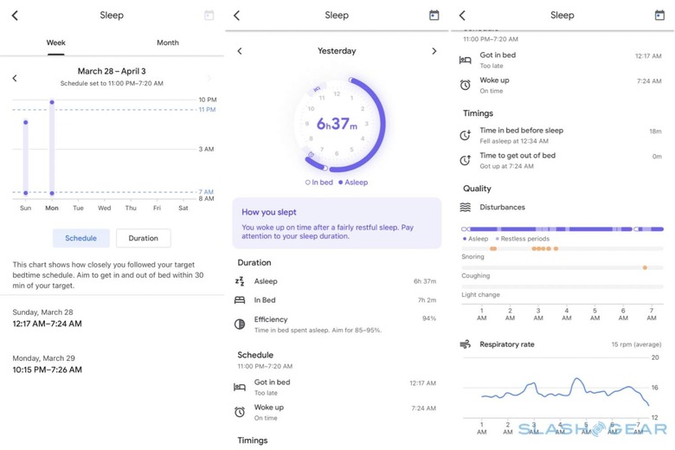The image size is (675, 450).
Task: Go to the week before March 28 – April 3
Action: point(15,79)
